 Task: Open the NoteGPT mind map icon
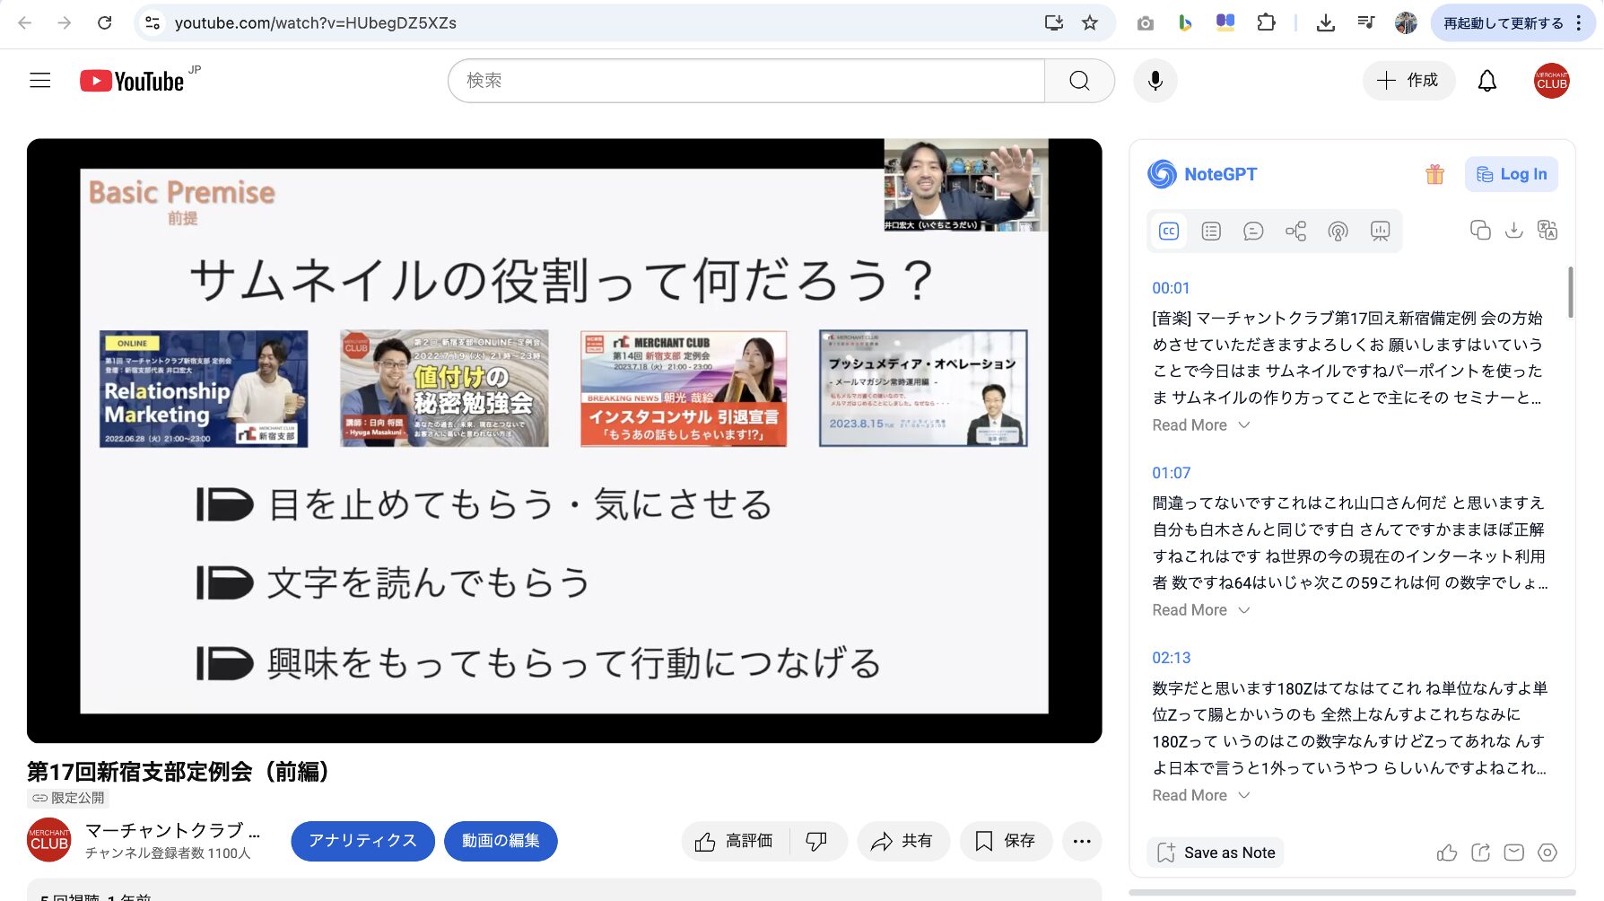point(1295,232)
